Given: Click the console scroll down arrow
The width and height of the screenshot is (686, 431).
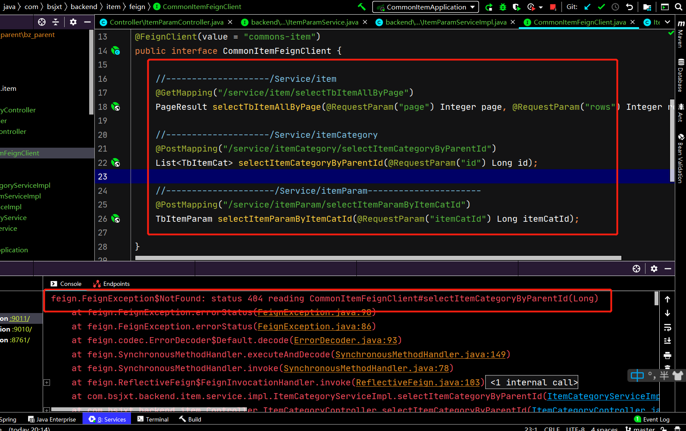Looking at the screenshot, I should tap(667, 313).
